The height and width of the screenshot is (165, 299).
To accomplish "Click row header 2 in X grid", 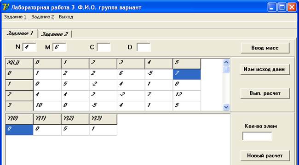I will pyautogui.click(x=19, y=96).
